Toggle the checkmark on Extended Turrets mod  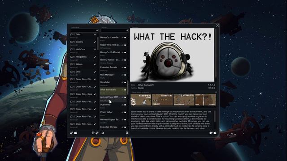(122, 68)
